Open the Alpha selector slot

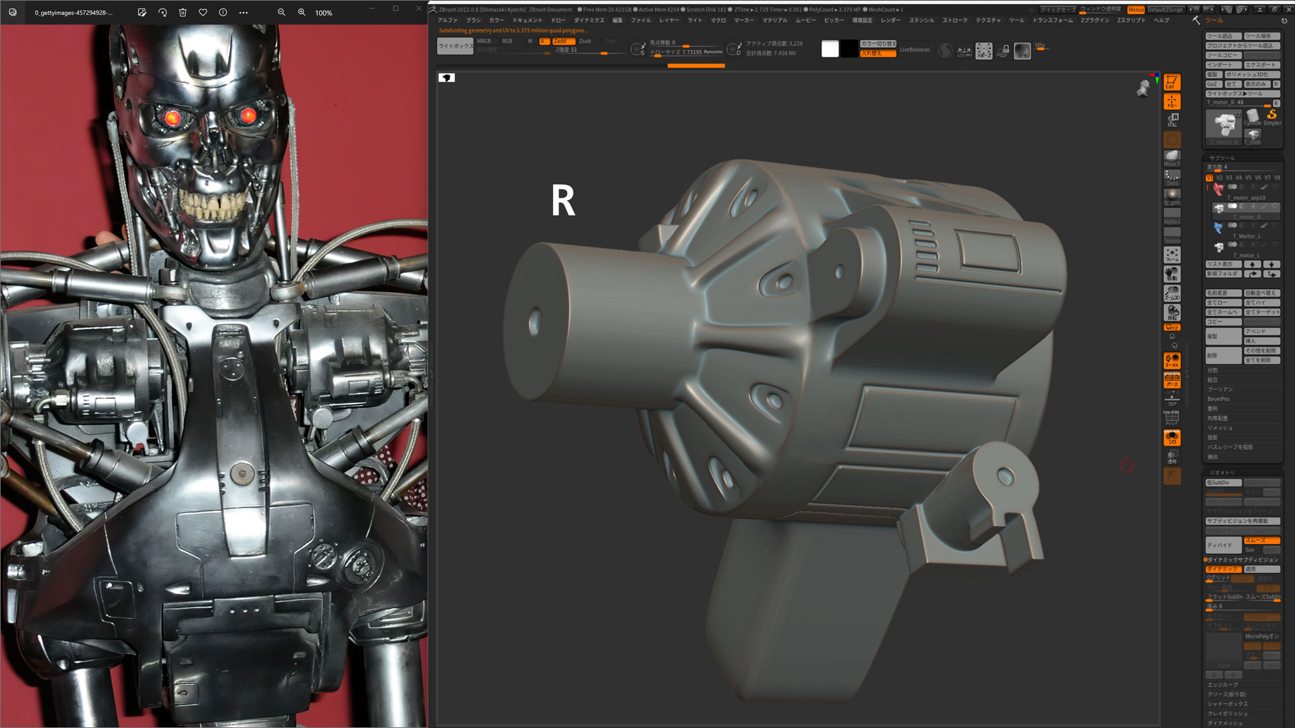point(1172,216)
